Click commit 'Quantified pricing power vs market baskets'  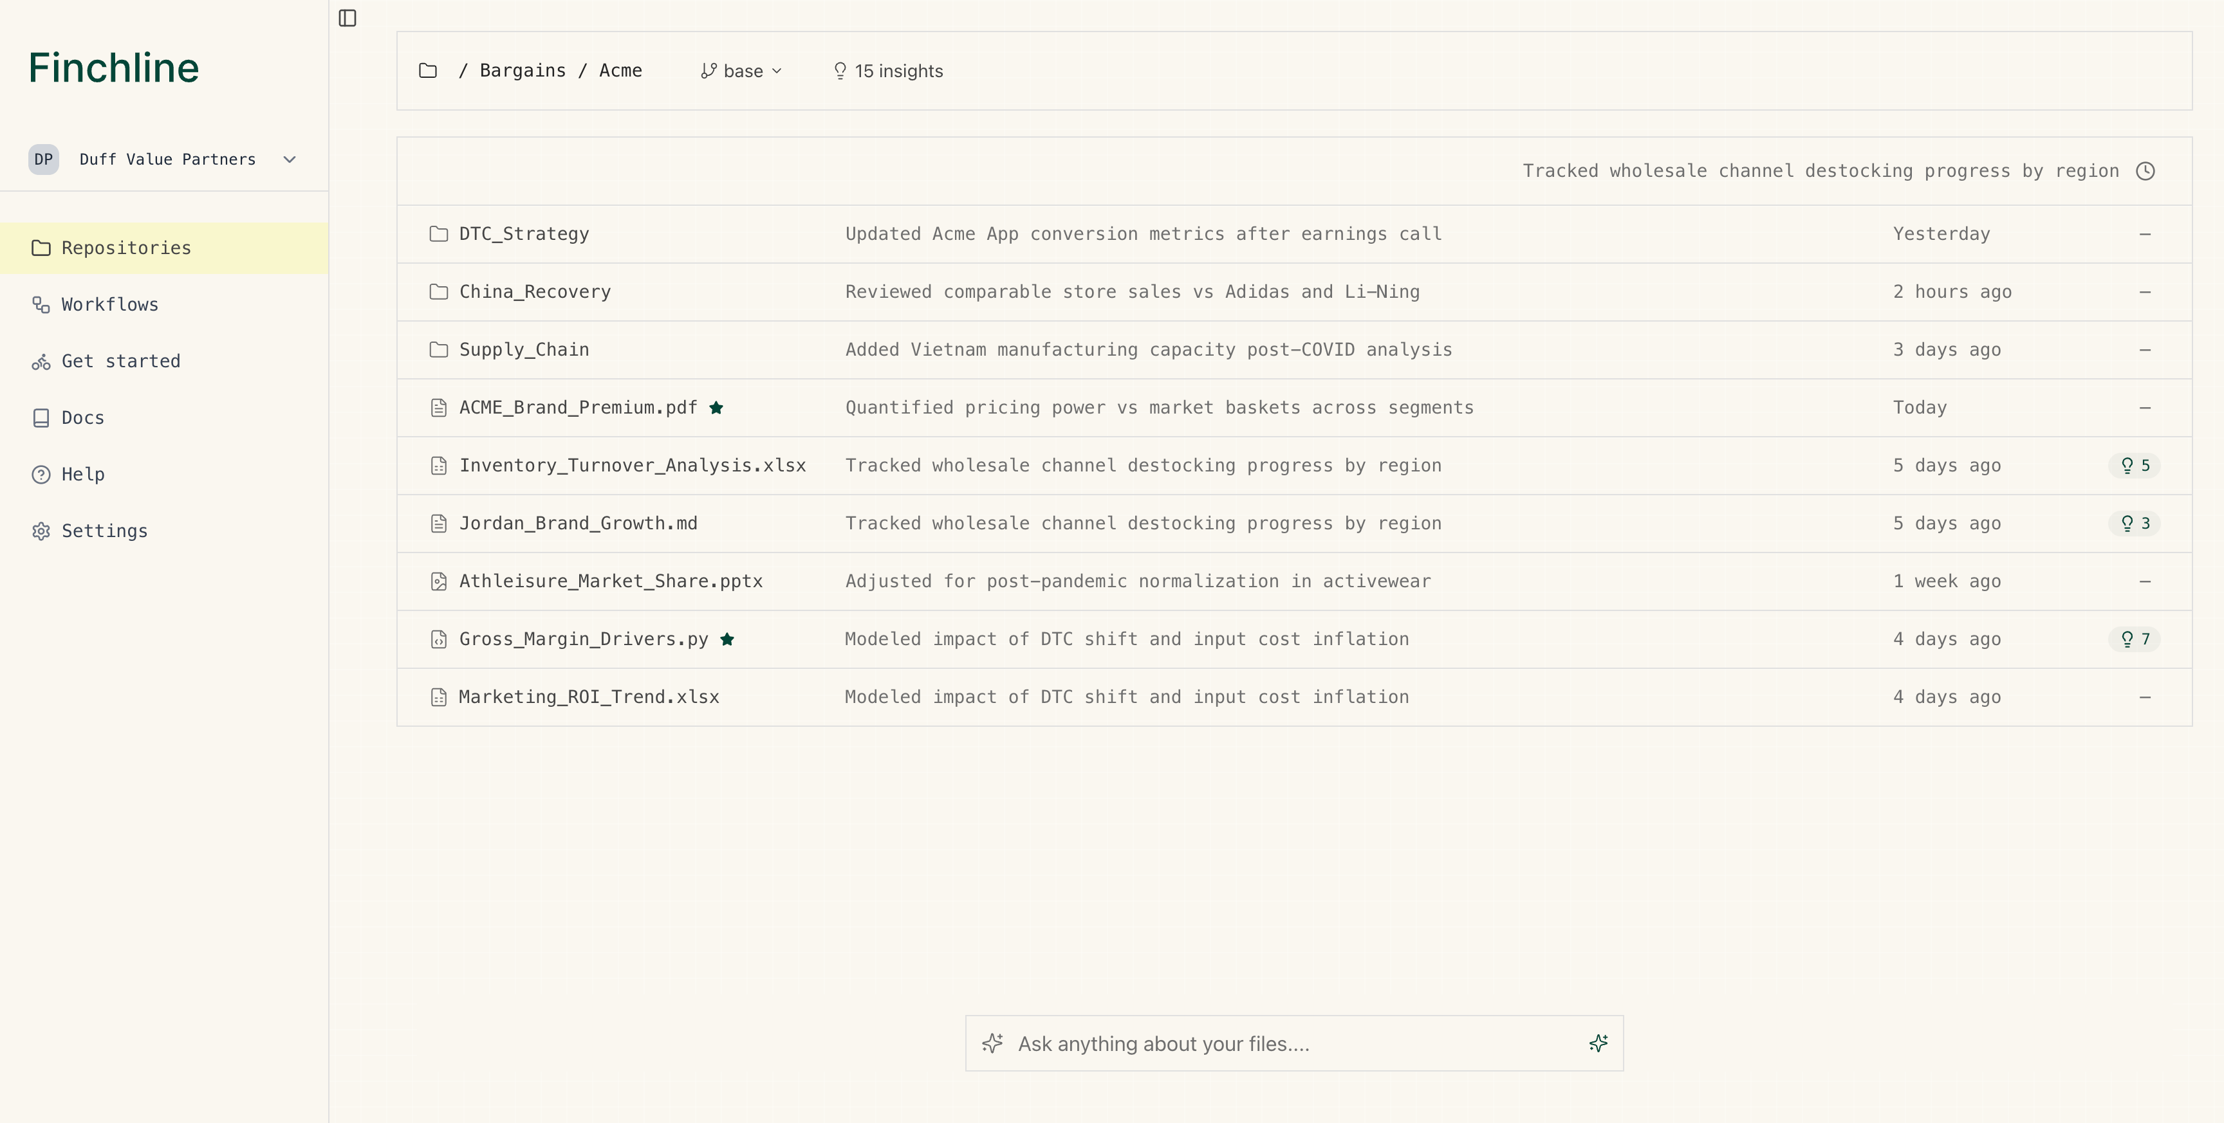coord(1160,407)
